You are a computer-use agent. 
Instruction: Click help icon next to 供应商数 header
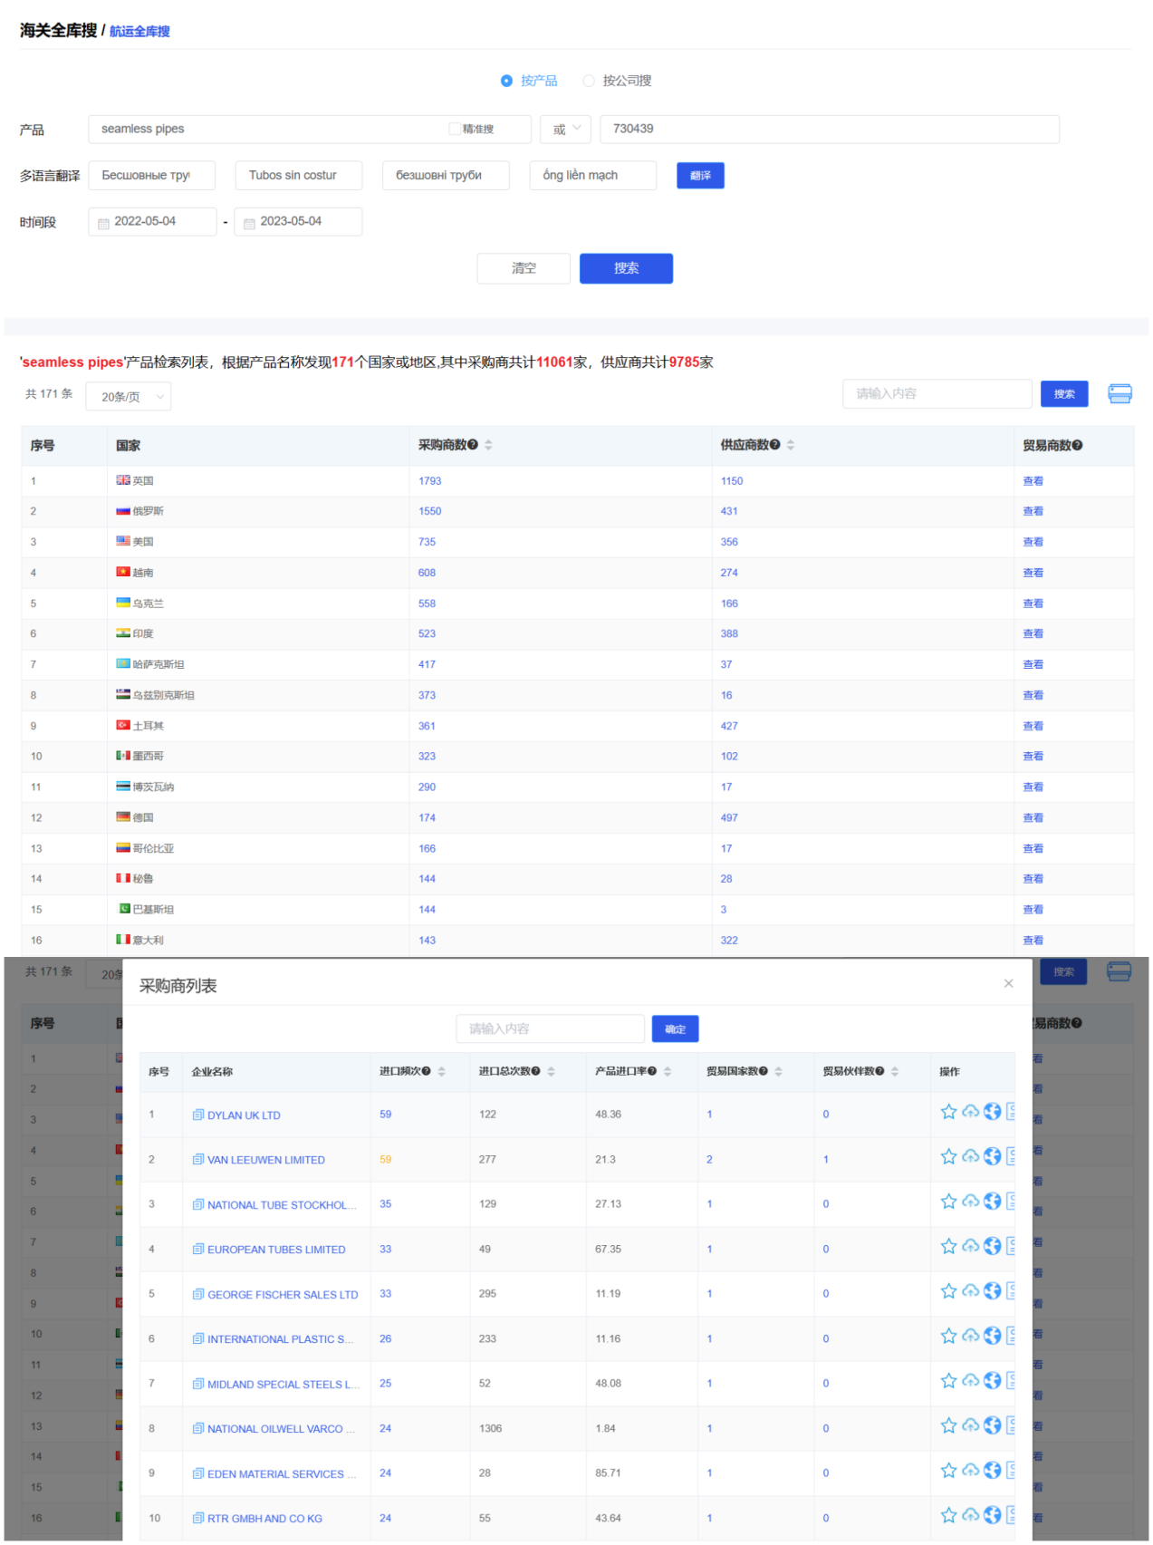774,445
